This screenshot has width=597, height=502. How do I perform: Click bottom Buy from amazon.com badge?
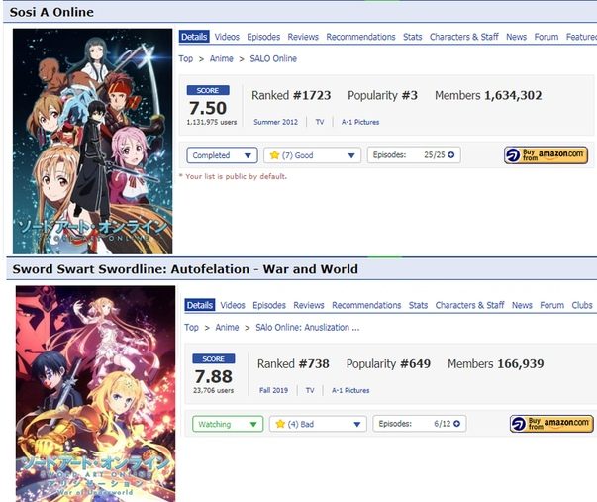pos(551,424)
